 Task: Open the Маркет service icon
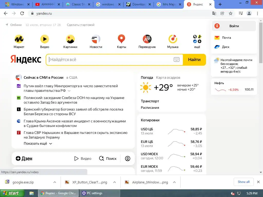(x=19, y=39)
